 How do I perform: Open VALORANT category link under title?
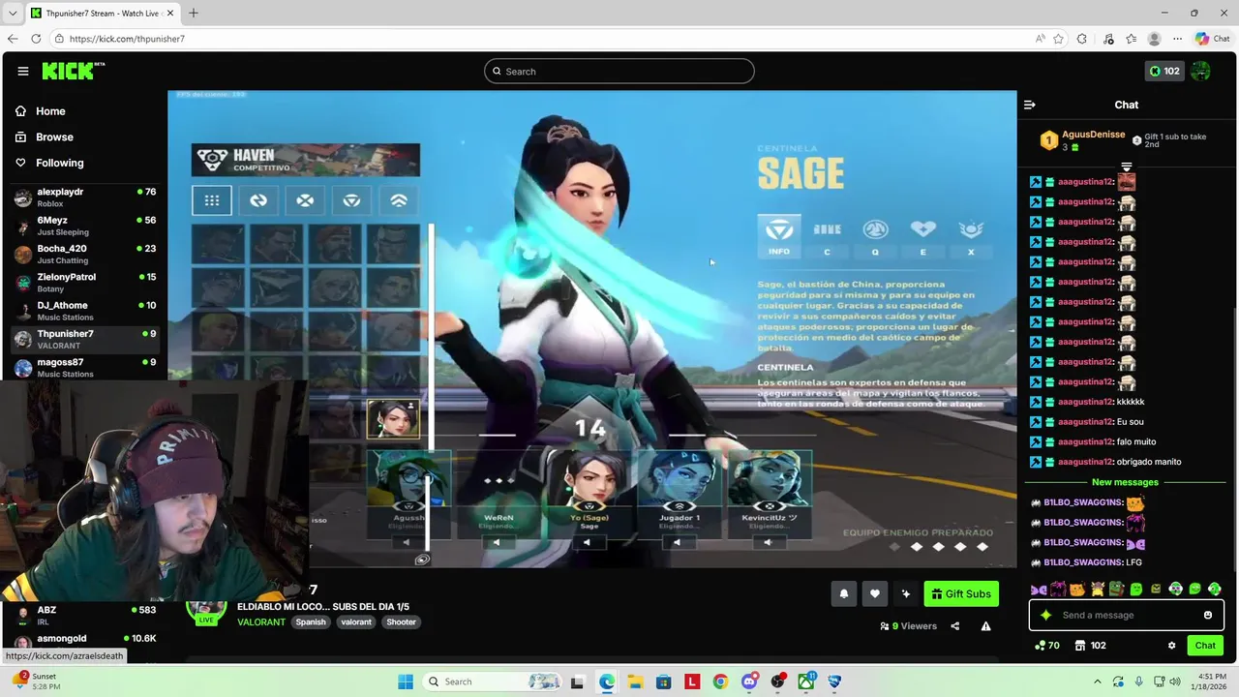(x=261, y=622)
